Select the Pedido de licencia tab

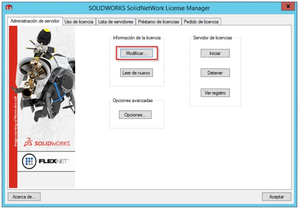[201, 22]
